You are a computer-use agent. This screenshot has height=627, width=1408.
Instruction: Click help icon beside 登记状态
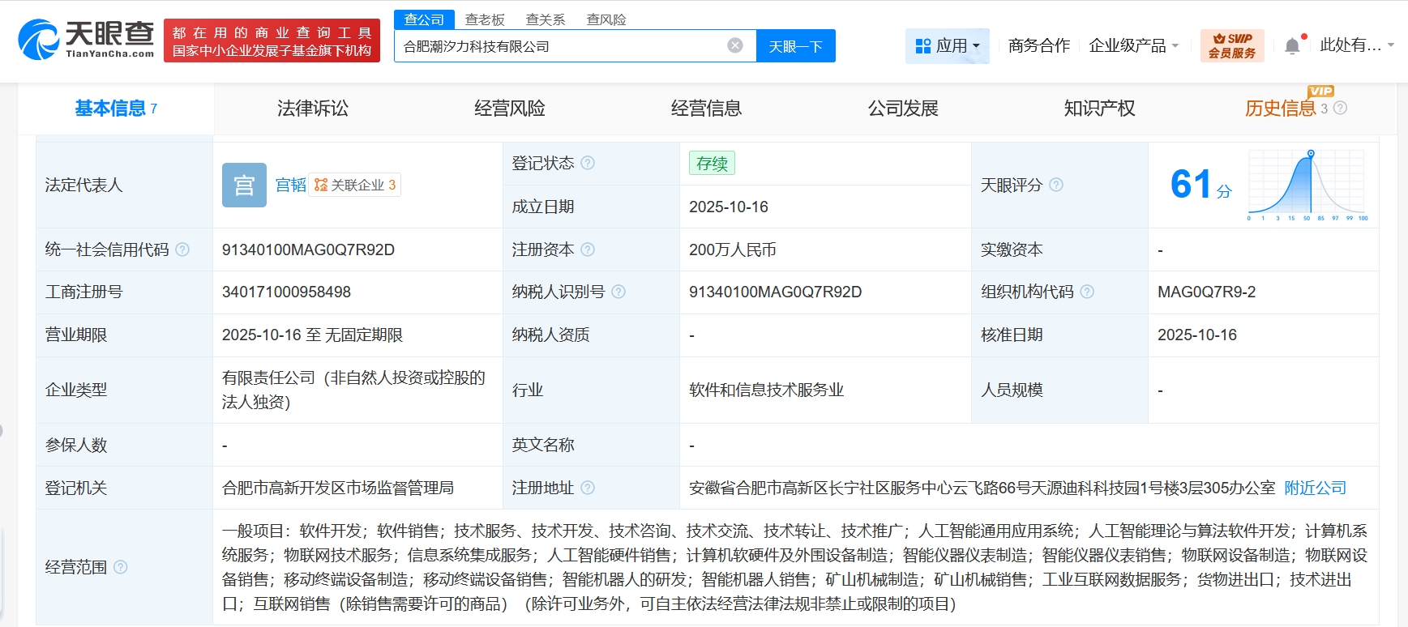tap(588, 163)
